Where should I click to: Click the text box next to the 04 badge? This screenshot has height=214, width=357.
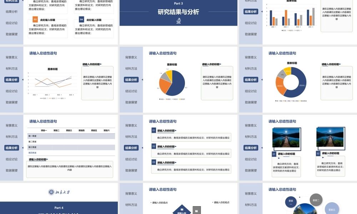[94, 29]
